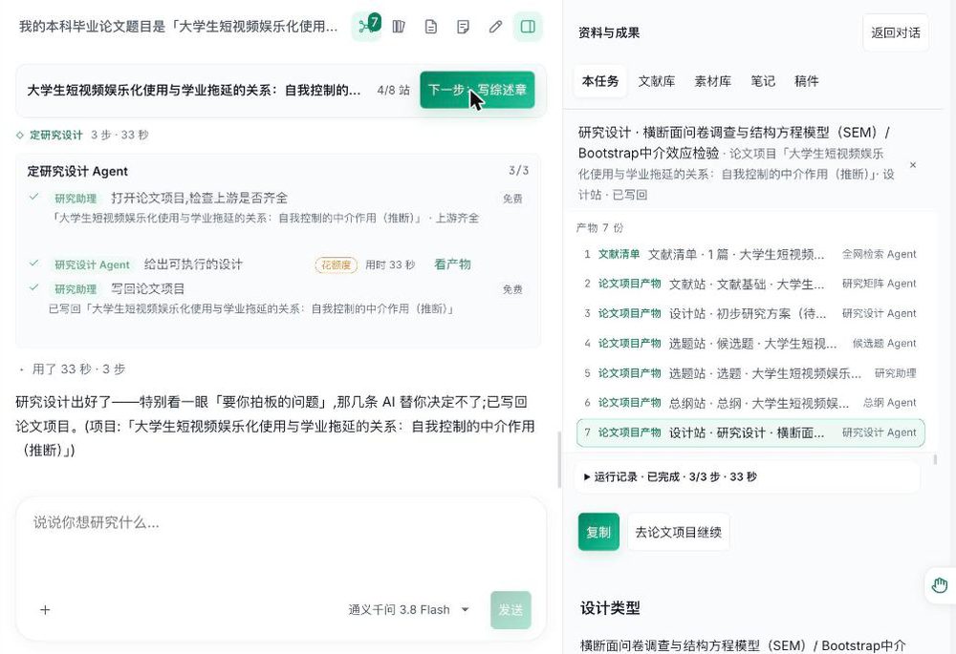Click the 定研究设计 Agent card title

coord(77,171)
